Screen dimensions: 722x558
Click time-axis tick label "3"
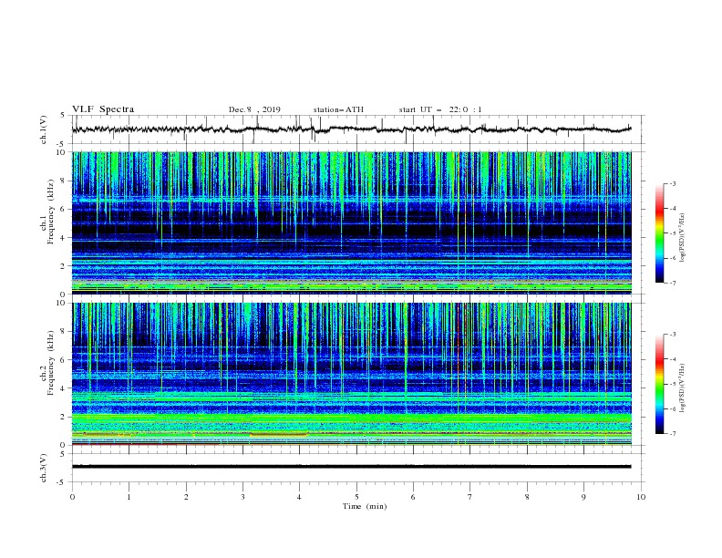pos(242,497)
